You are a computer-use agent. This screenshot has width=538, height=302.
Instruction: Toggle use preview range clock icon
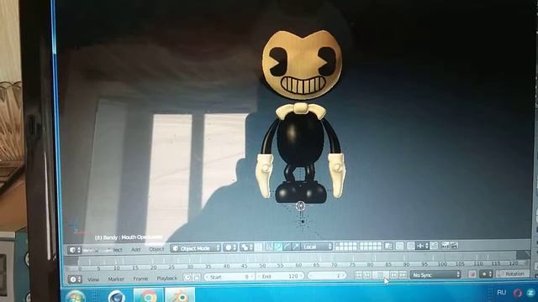187,278
